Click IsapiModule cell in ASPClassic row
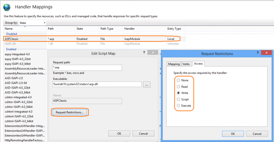This screenshot has height=142, width=274. coord(132,39)
